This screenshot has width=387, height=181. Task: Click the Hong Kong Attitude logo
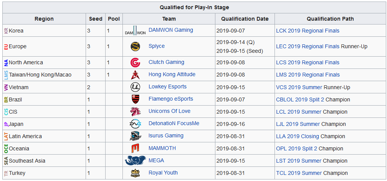[135, 75]
